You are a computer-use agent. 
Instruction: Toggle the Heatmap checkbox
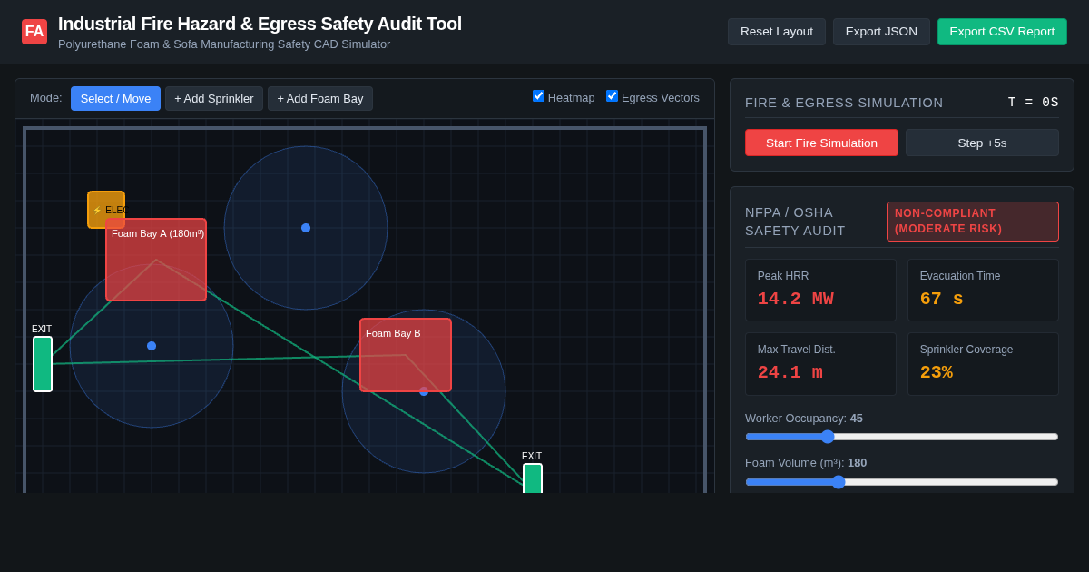tap(538, 96)
